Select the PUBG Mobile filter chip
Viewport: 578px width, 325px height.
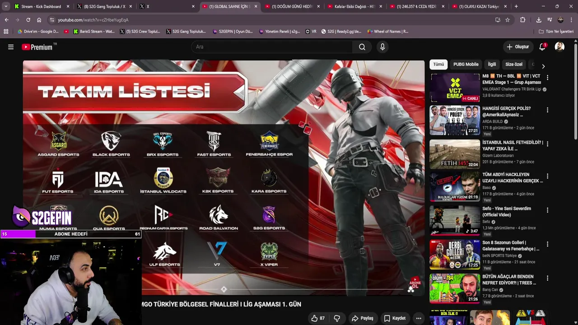tap(466, 65)
